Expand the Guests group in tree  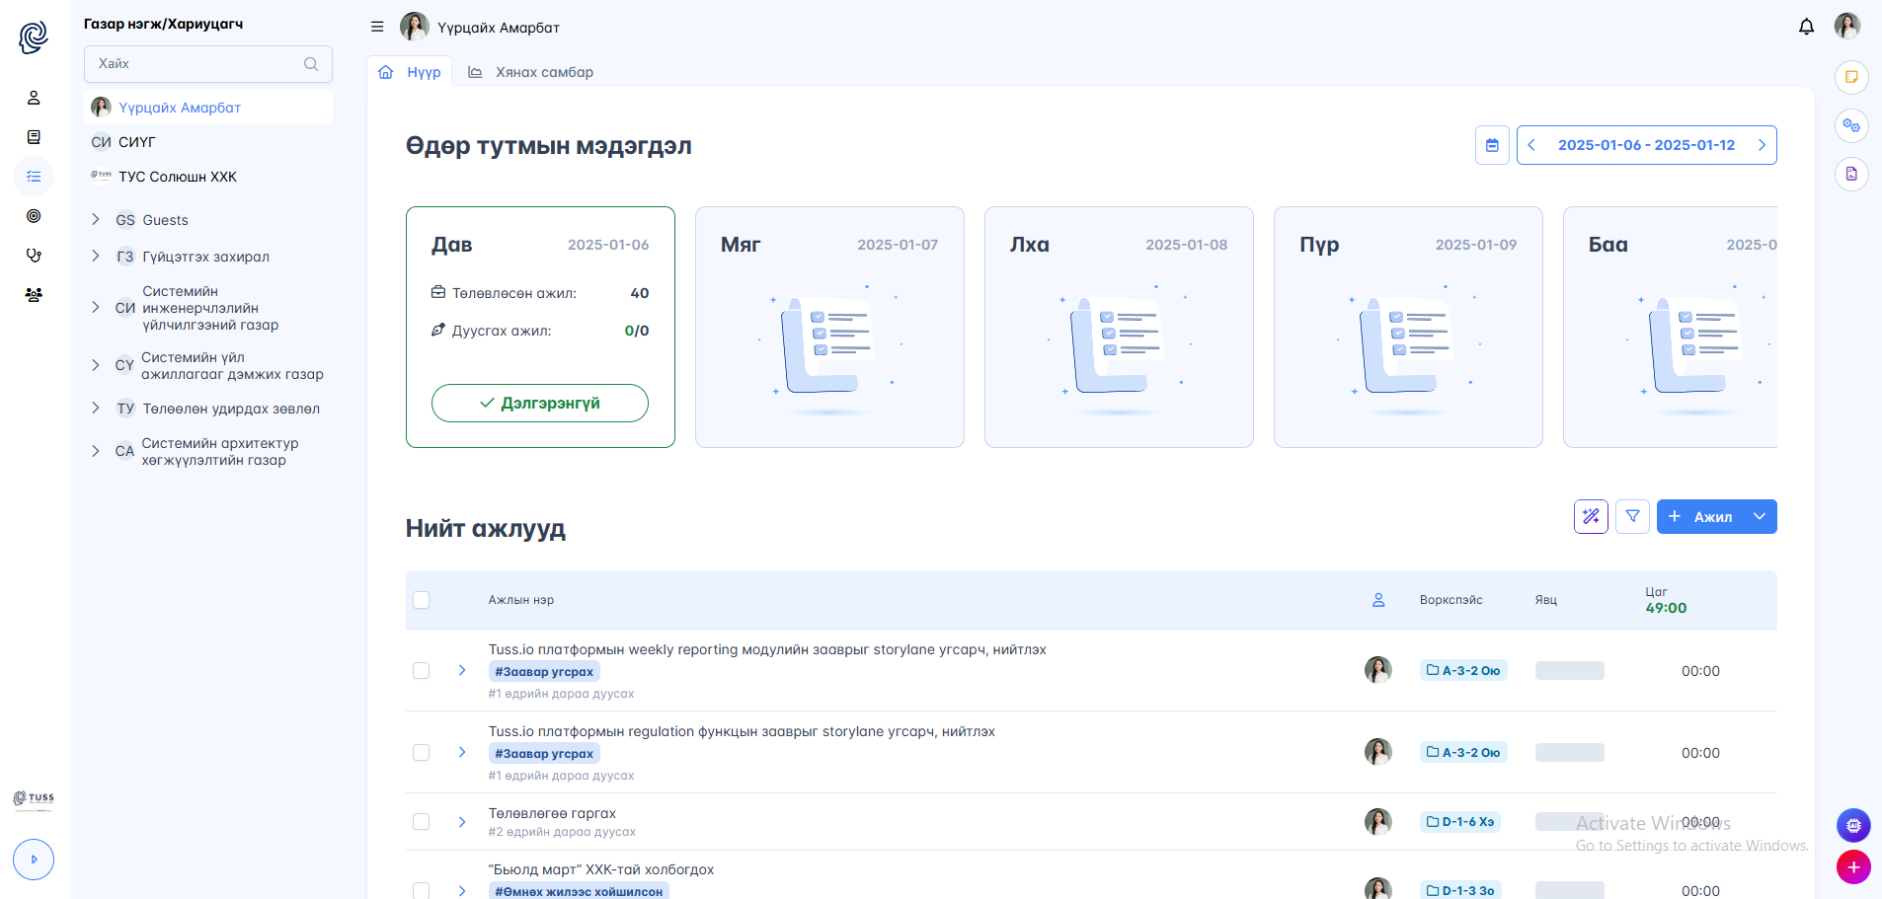(x=96, y=220)
